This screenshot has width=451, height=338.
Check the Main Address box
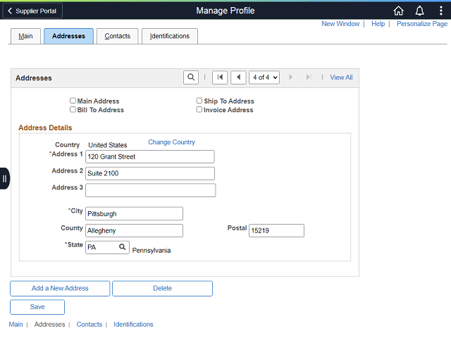pyautogui.click(x=73, y=101)
